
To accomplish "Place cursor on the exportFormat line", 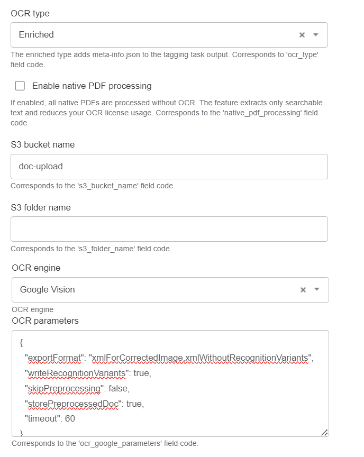I will tap(169, 358).
